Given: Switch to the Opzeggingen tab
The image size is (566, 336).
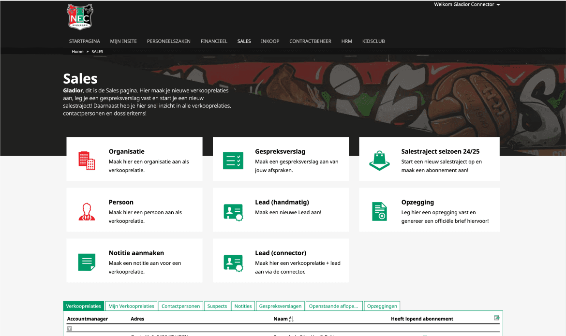Looking at the screenshot, I should (x=382, y=306).
